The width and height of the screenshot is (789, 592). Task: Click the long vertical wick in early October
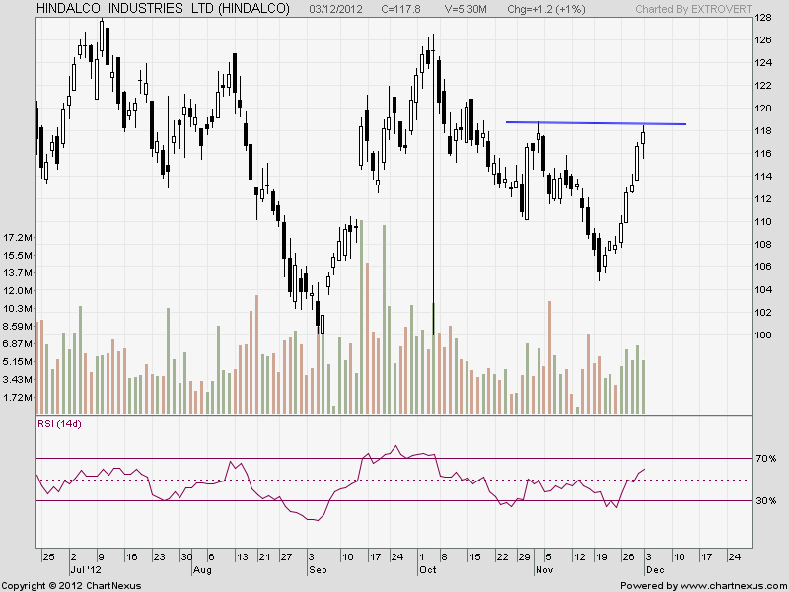(434, 197)
